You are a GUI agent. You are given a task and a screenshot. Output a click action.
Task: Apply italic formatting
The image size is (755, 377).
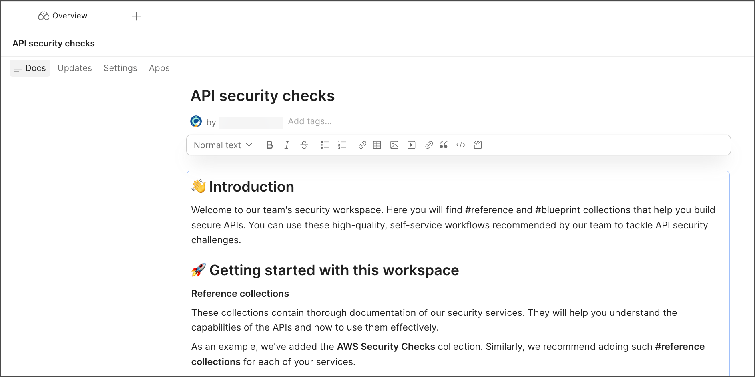tap(287, 145)
